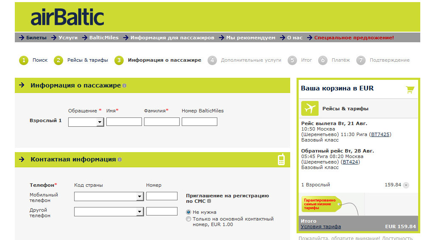
Task: Click step 3 circle for Информация о пассажире
Action: [x=119, y=60]
